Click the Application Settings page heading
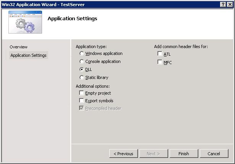Viewport: 235px width, 164px height. [72, 19]
